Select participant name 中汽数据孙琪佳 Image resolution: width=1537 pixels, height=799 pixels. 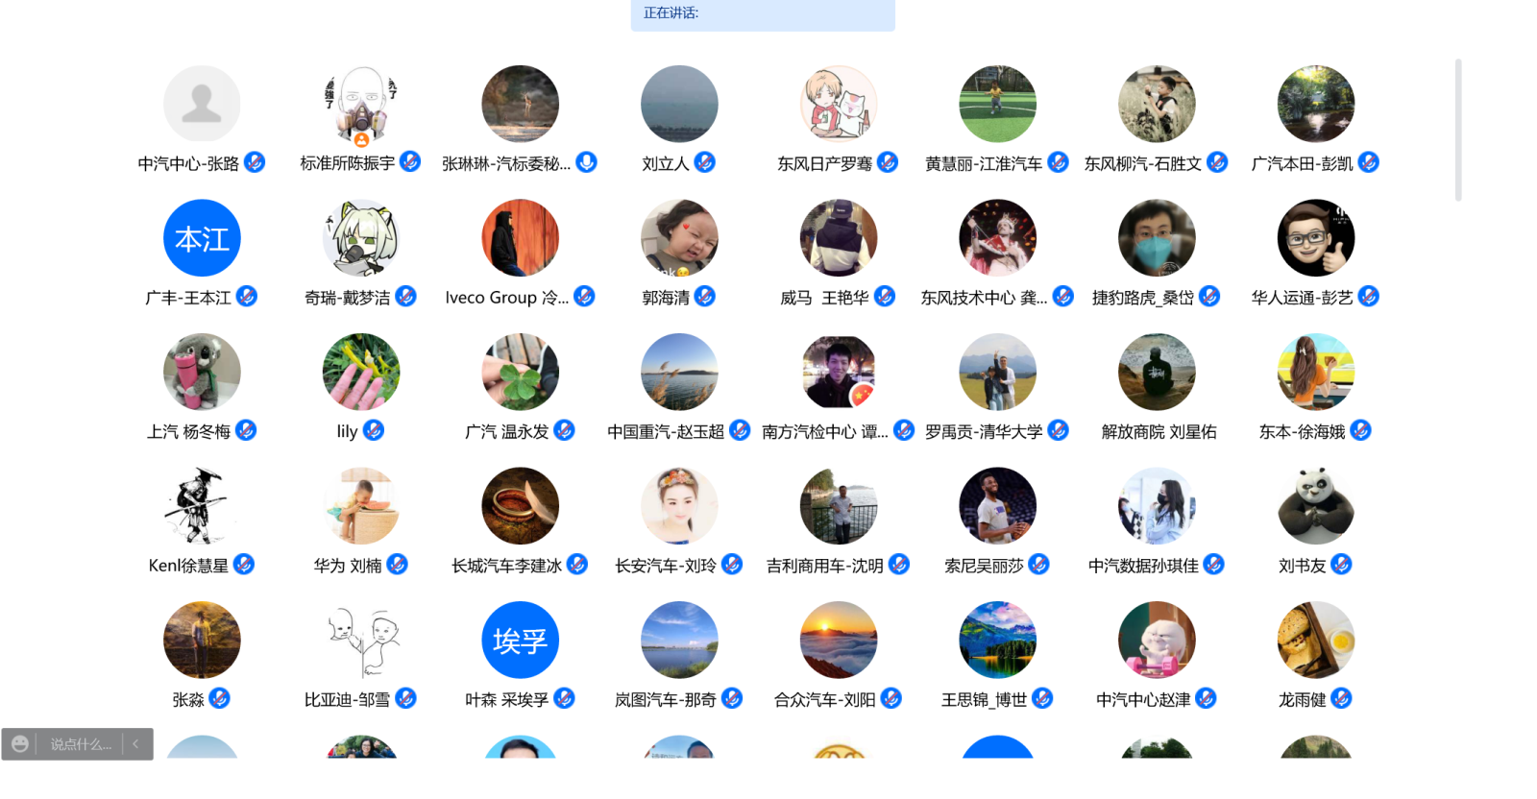tap(1143, 566)
